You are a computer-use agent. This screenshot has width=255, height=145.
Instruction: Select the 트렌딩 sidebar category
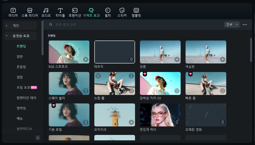point(21,46)
